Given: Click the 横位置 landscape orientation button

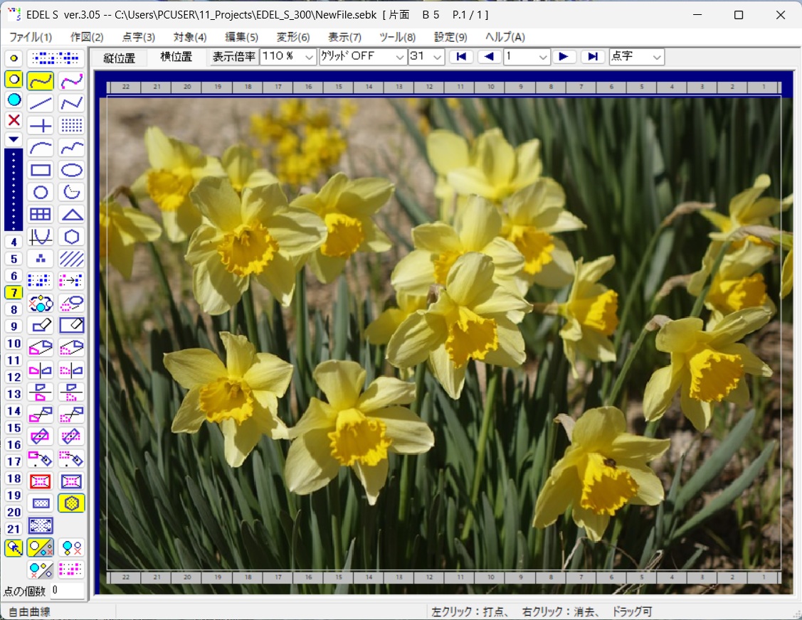Looking at the screenshot, I should [x=176, y=58].
